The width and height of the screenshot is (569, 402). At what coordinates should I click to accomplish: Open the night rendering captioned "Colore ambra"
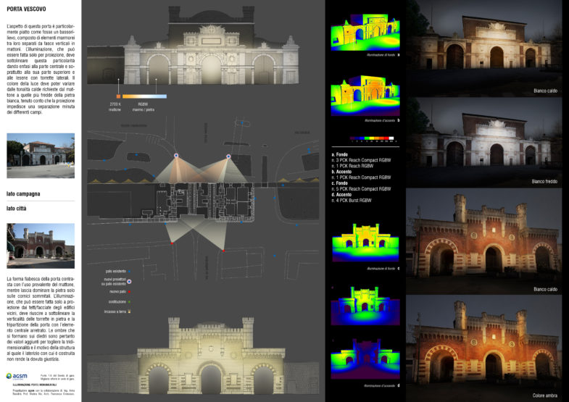(x=484, y=348)
